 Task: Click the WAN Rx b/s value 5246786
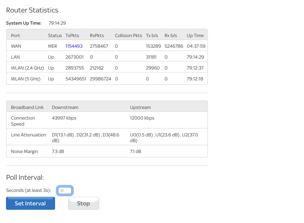coord(174,46)
